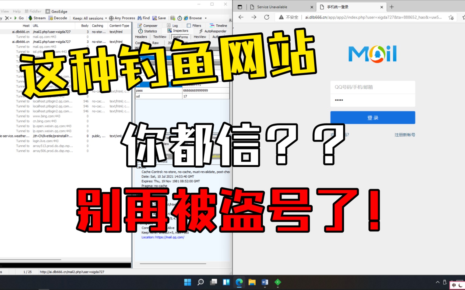Expand the Remove sessions dropdown arrow
The width and height of the screenshot is (465, 290).
pos(11,18)
